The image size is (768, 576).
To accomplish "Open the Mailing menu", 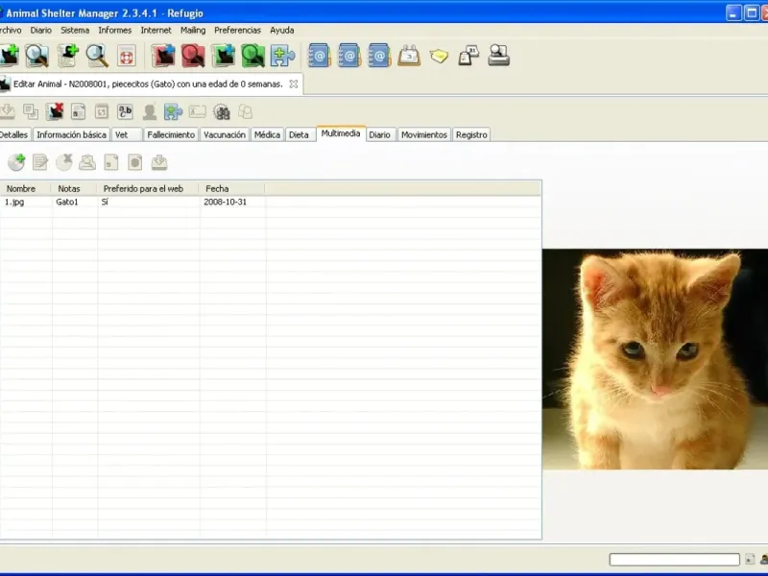I will click(x=193, y=30).
